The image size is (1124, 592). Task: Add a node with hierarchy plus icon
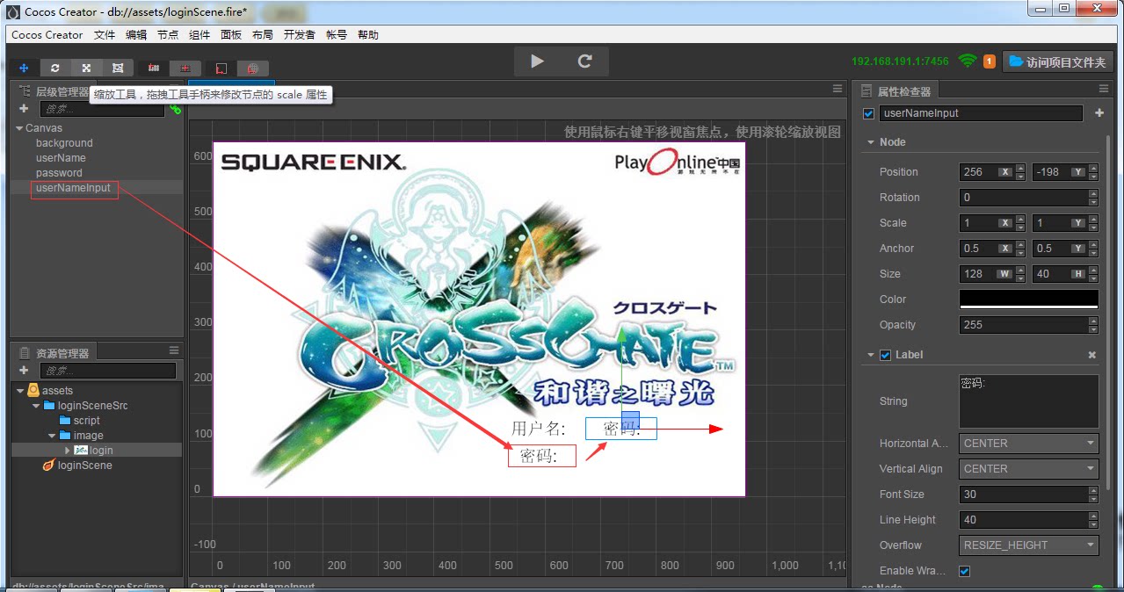(x=24, y=109)
